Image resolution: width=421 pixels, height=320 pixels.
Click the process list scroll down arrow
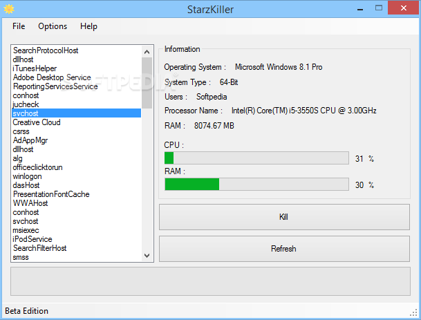[x=147, y=255]
